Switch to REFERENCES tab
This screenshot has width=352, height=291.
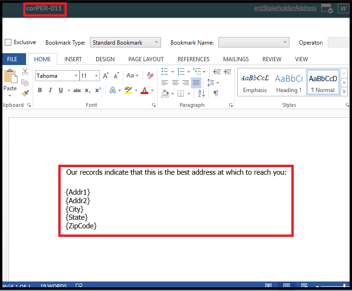pos(193,59)
